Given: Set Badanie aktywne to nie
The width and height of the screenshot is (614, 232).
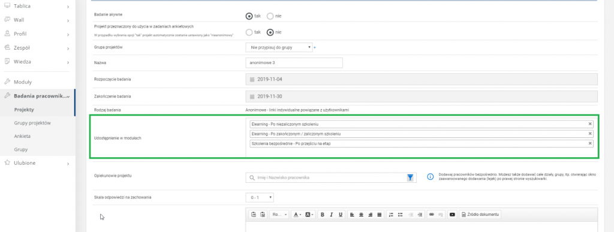Looking at the screenshot, I should click(x=270, y=16).
